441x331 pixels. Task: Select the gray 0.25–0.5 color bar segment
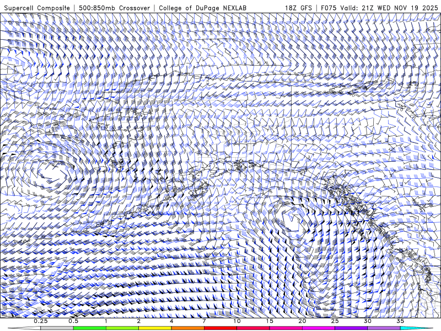[x=57, y=328]
